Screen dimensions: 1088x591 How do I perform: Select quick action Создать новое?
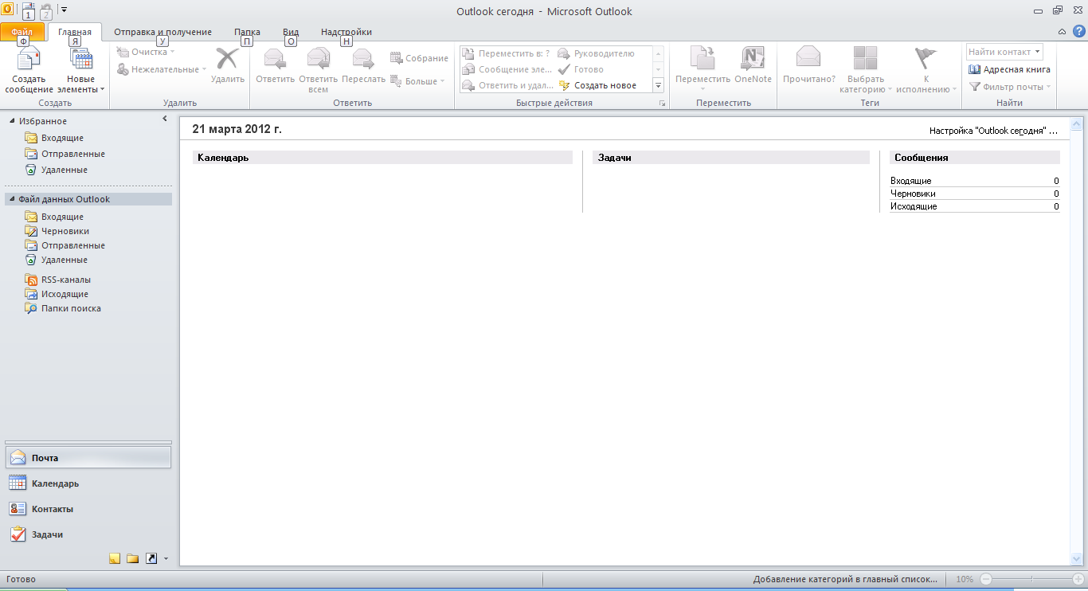tap(597, 85)
